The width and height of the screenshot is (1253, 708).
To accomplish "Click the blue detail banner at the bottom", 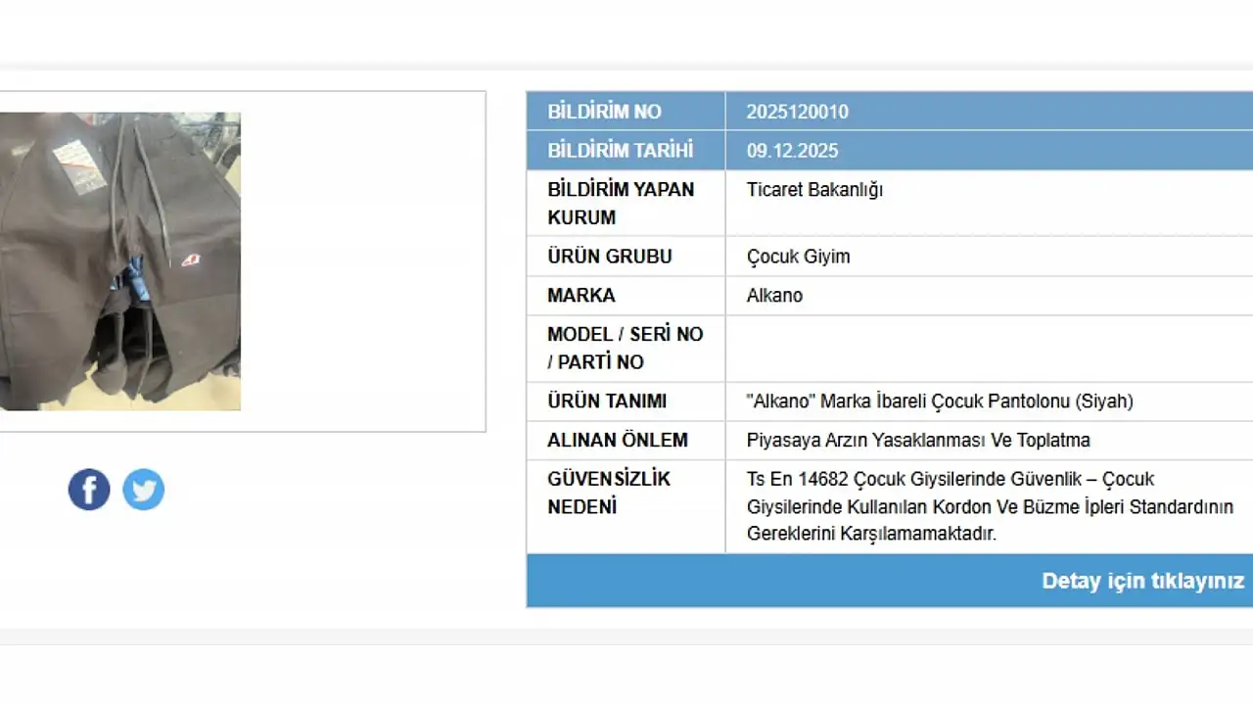I will click(979, 581).
